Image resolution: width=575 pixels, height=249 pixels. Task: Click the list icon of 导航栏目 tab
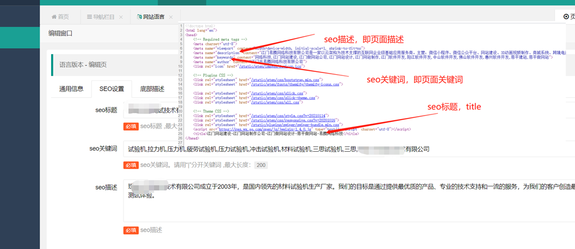point(90,17)
